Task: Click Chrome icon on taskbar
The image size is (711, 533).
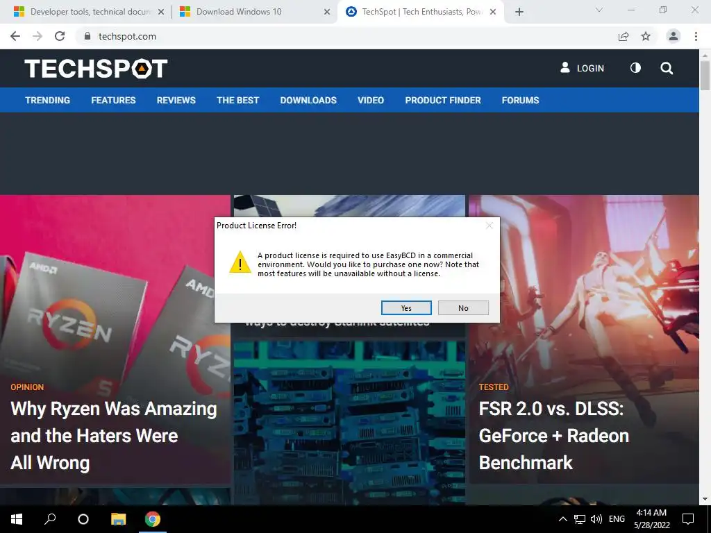Action: point(153,519)
